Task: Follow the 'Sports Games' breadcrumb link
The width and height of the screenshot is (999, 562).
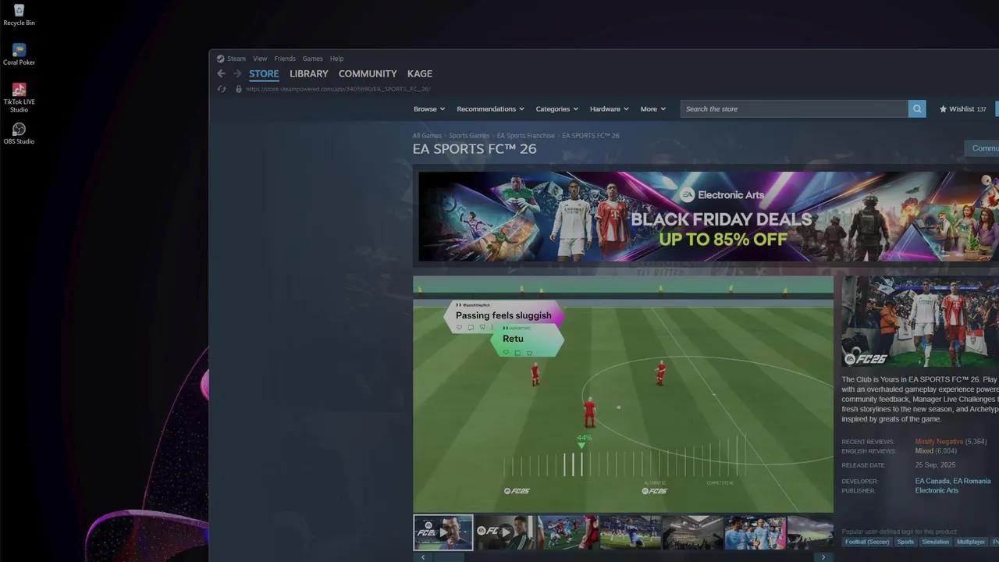Action: (469, 136)
